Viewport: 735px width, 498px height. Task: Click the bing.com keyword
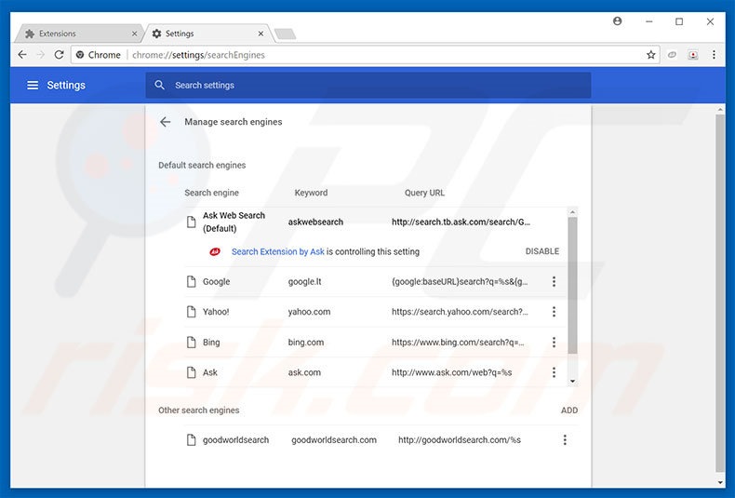point(305,343)
